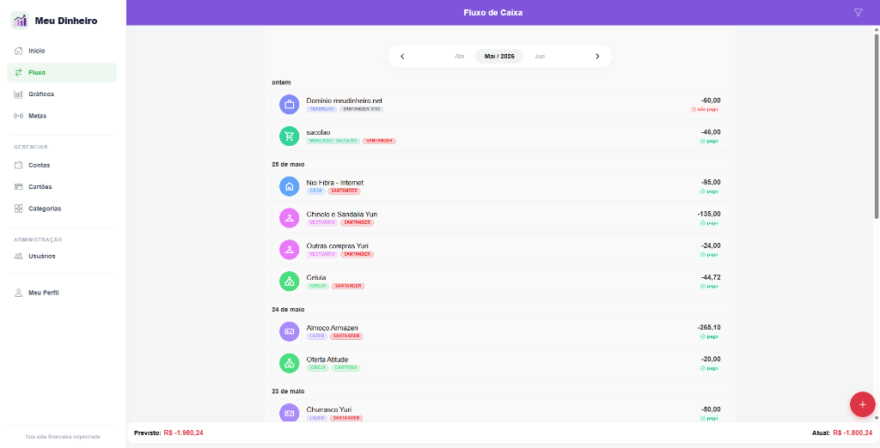Toggle pago status of sacolao
This screenshot has height=448, width=880.
click(x=709, y=142)
